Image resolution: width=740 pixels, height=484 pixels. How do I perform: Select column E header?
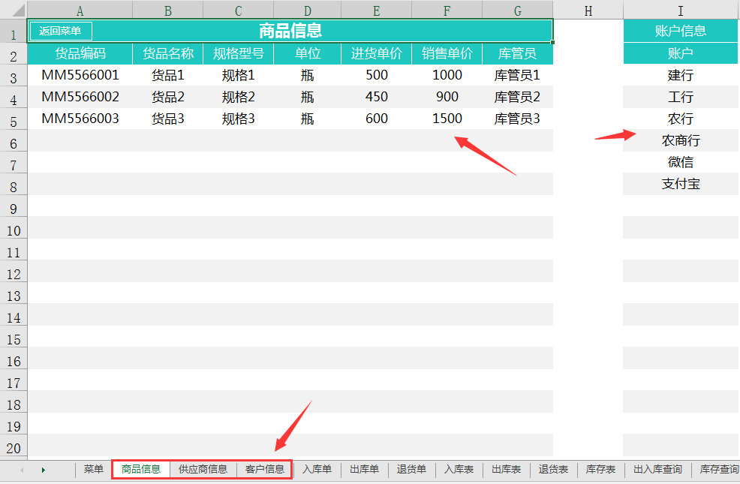tap(376, 11)
